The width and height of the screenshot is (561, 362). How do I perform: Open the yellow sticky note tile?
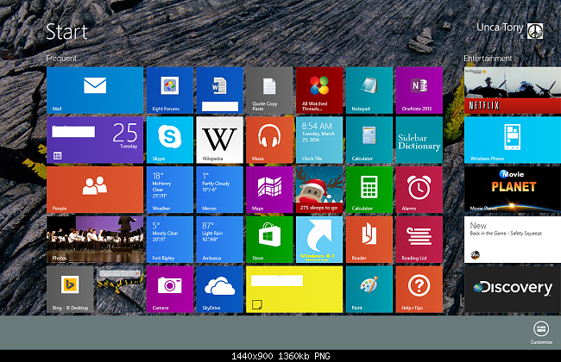click(x=294, y=289)
